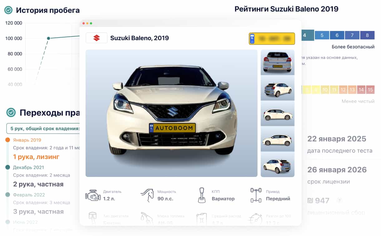
Task: Click the canister icon for Средний расход
Action: coord(202,219)
